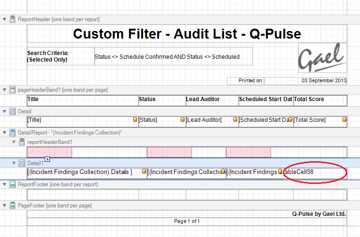The image size is (360, 237).
Task: Click data binding icon on [Scheduled Start Da cell
Action: (290, 119)
